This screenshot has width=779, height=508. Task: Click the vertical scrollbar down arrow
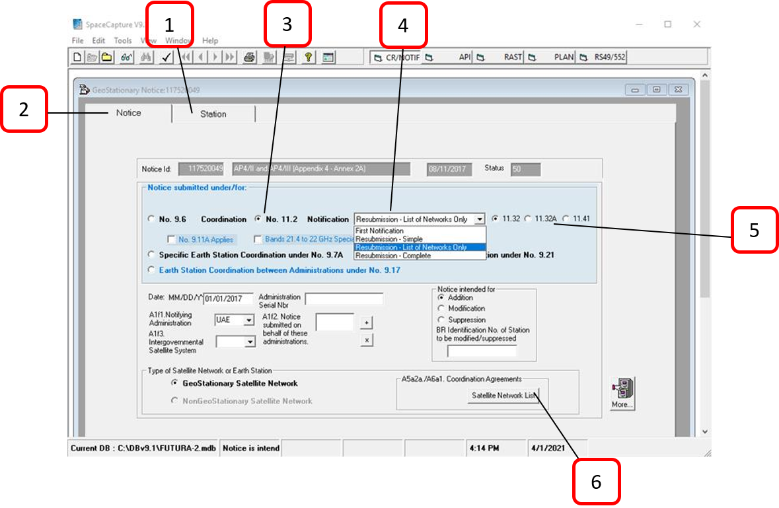[704, 431]
